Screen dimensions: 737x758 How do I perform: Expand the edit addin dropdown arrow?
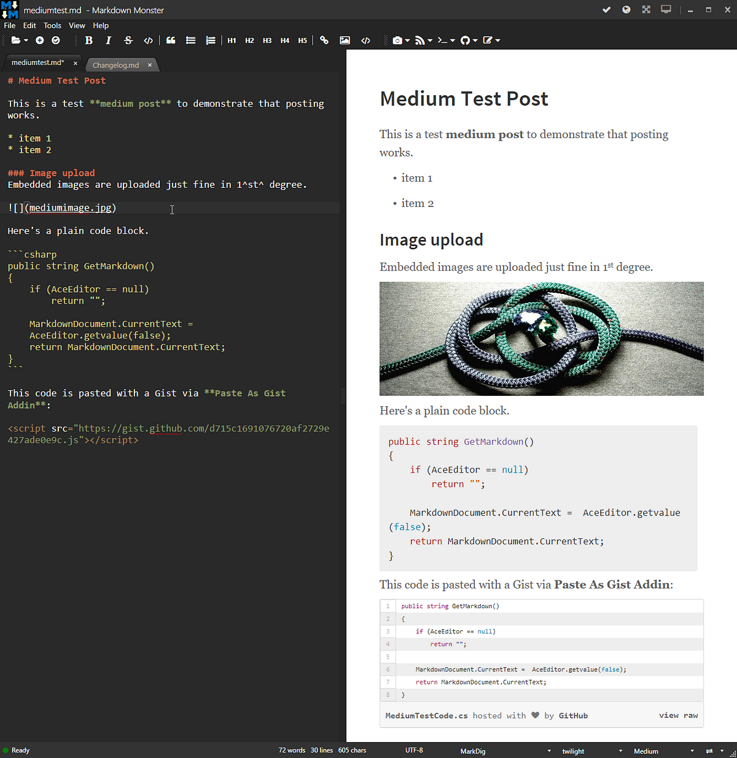(x=498, y=41)
